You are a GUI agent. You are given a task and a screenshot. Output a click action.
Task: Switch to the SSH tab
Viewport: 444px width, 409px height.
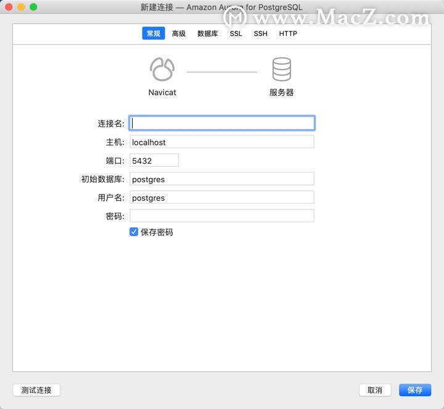coord(260,33)
